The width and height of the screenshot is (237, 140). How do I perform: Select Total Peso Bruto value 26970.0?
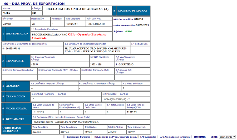65,132
